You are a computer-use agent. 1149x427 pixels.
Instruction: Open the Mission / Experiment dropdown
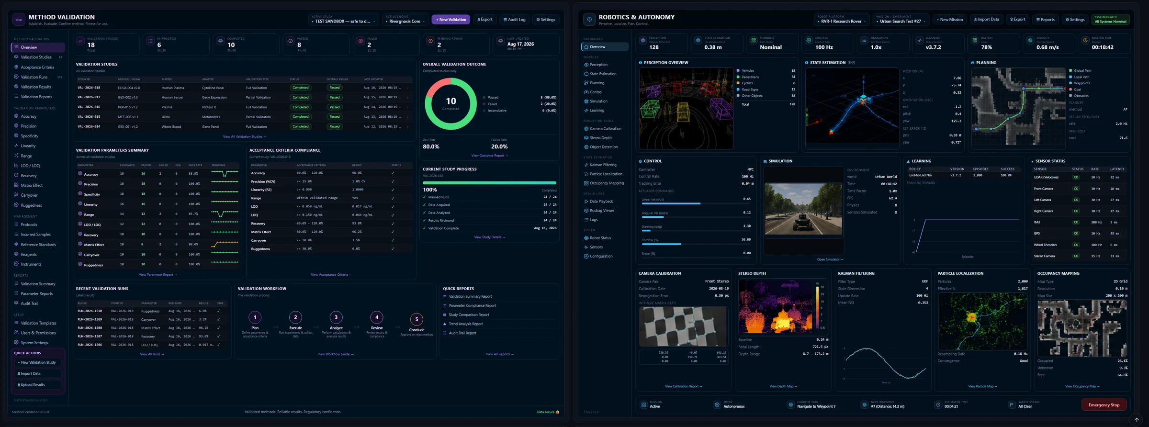pos(901,20)
